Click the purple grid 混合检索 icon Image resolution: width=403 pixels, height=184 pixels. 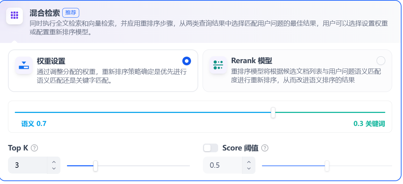point(14,15)
